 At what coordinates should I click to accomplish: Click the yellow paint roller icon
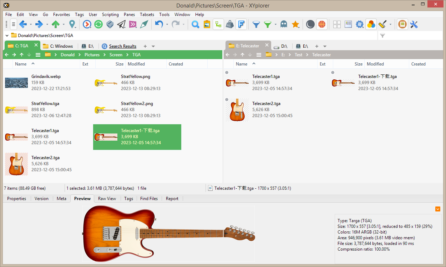click(382, 24)
